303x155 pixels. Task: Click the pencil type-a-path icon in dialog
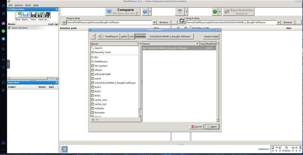tap(93, 37)
